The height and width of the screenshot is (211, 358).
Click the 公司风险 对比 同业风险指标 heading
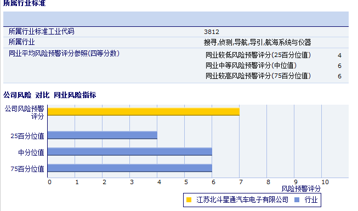(49, 95)
